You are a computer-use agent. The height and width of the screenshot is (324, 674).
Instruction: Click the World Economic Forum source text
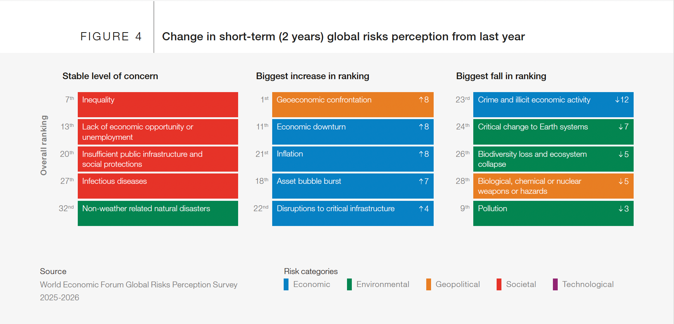[x=139, y=285]
